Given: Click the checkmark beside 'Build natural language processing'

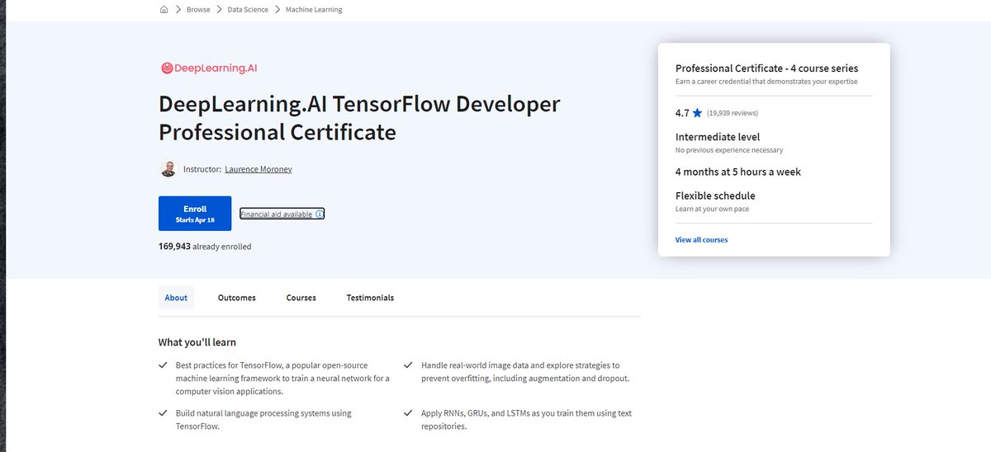Looking at the screenshot, I should [x=163, y=413].
